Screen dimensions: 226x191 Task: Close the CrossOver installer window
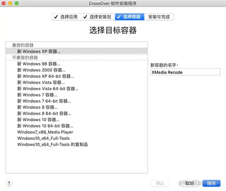point(3,3)
